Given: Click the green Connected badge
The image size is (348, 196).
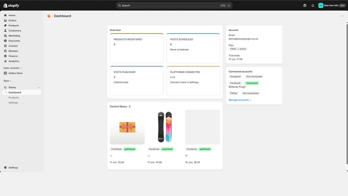Looking at the screenshot, I should 252,83.
